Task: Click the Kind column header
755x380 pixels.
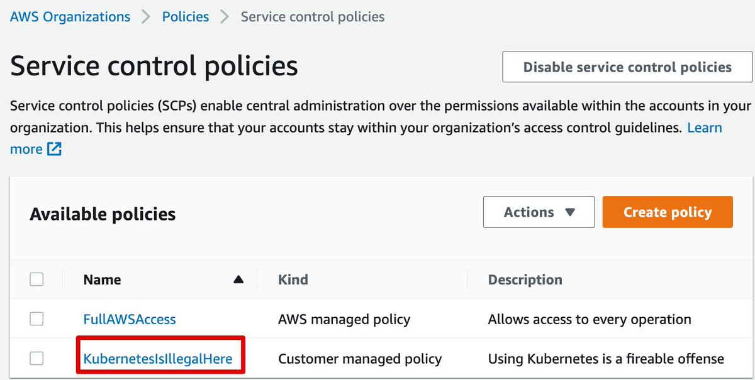Action: pos(293,280)
